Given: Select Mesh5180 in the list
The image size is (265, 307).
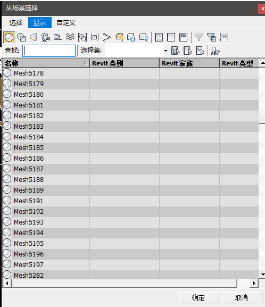Looking at the screenshot, I should tap(29, 94).
